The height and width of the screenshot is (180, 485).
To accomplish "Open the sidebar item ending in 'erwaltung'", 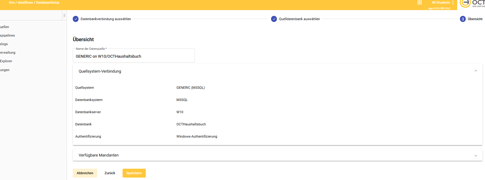I will [x=8, y=52].
